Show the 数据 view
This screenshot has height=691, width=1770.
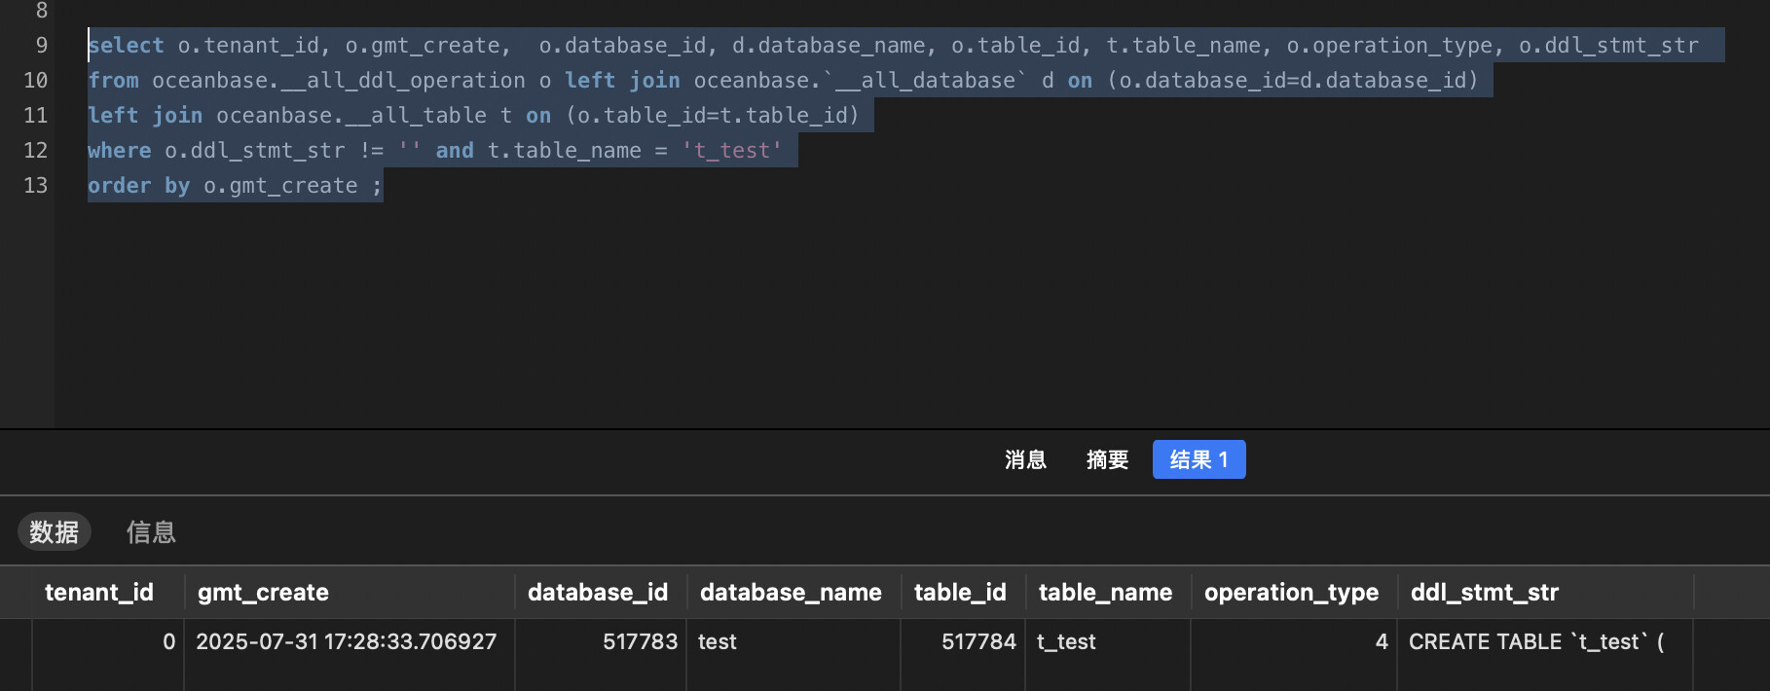click(55, 532)
